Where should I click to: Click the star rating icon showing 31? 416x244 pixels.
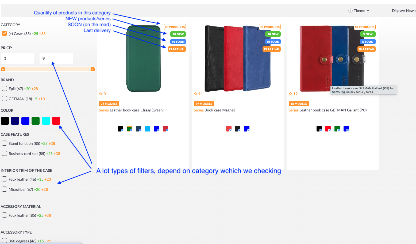pos(101,94)
